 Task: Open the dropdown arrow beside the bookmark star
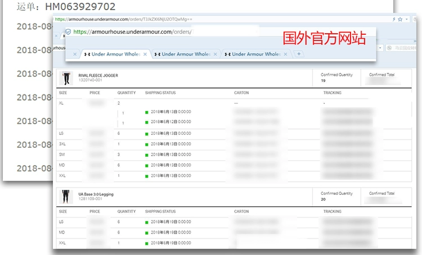point(406,19)
